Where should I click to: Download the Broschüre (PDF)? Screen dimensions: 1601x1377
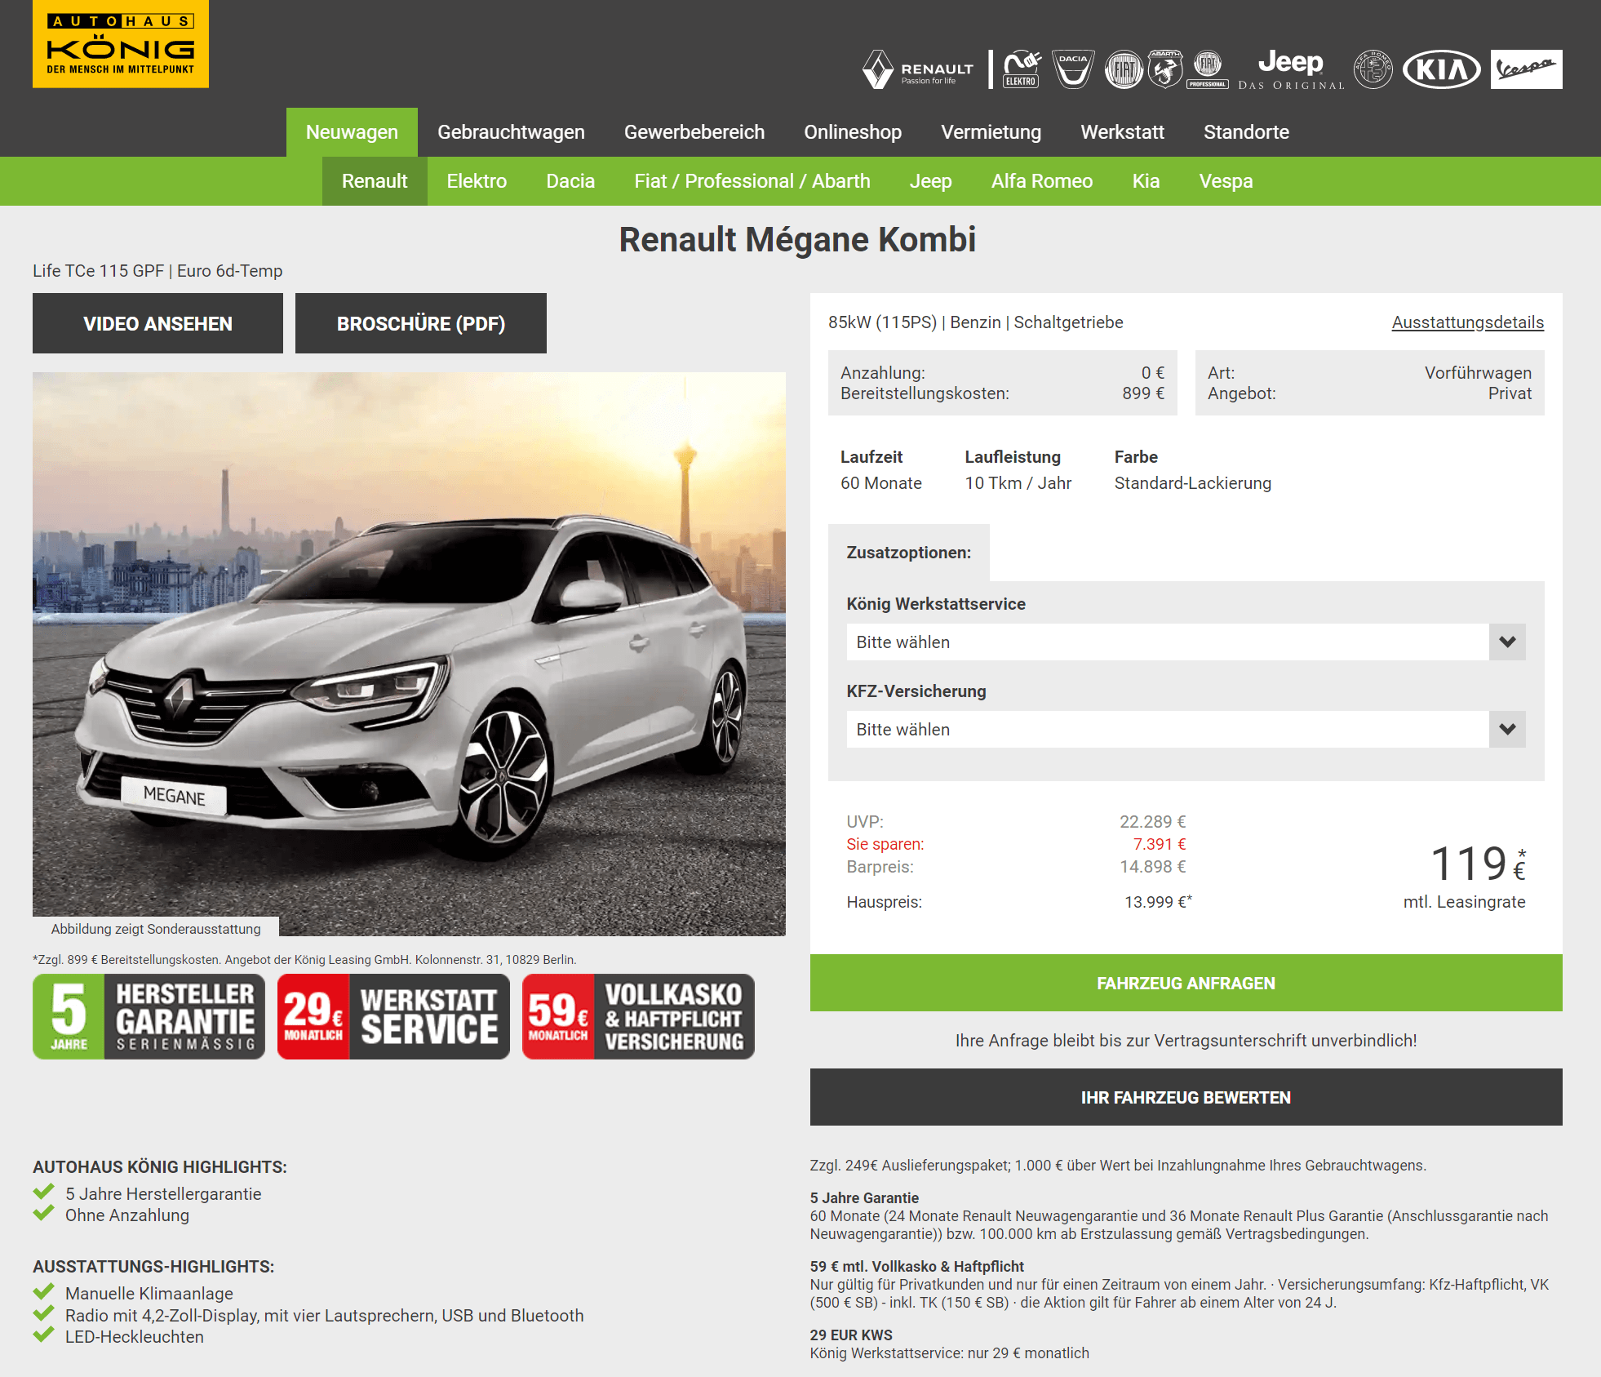[x=421, y=323]
